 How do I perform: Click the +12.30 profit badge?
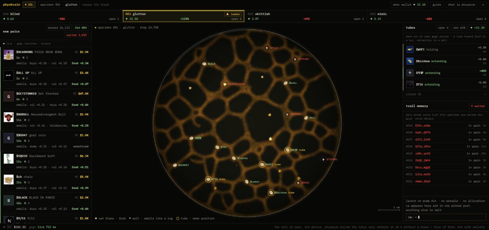pos(477,28)
